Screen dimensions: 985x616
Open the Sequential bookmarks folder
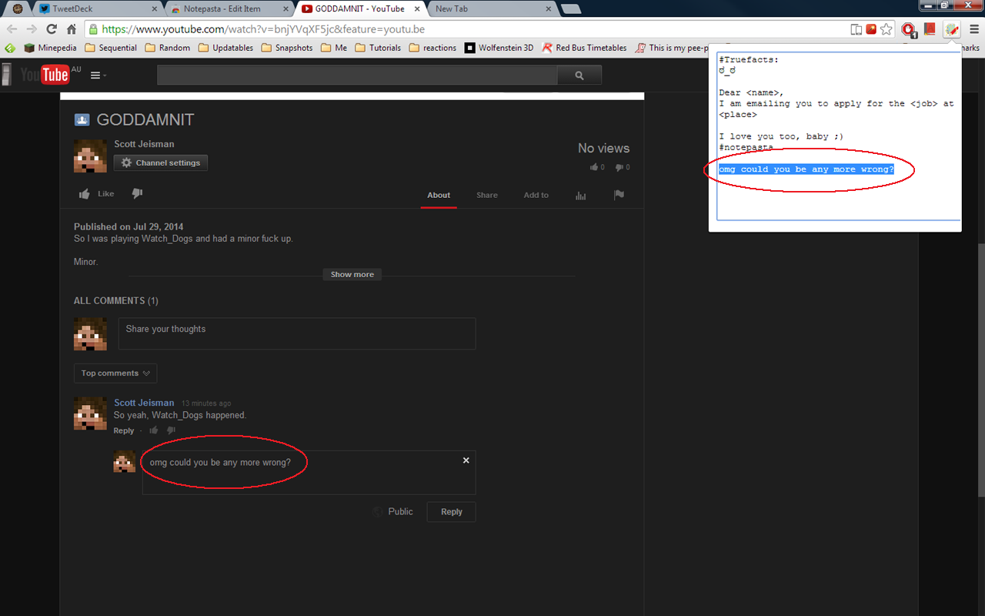[x=111, y=48]
